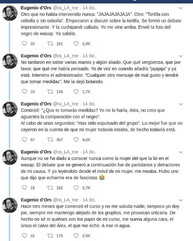Like the tweet about 'Tortilla con cebolla'
This screenshot has width=193, height=241.
[x=76, y=44]
